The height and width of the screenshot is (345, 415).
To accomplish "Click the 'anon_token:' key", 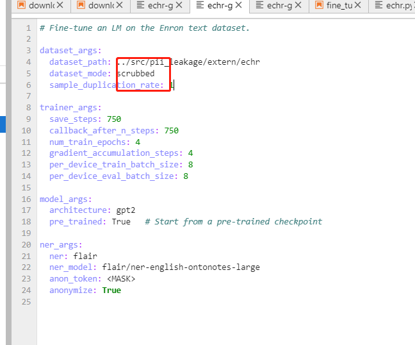I will [76, 279].
